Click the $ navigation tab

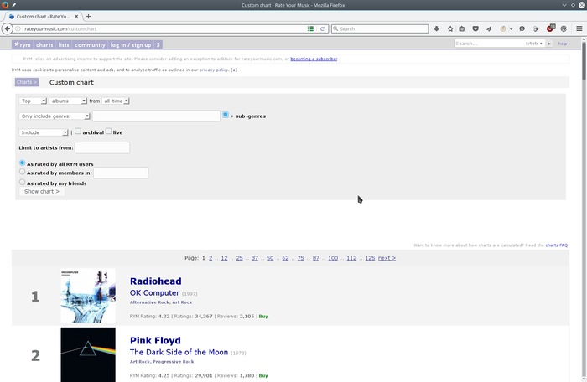(158, 45)
